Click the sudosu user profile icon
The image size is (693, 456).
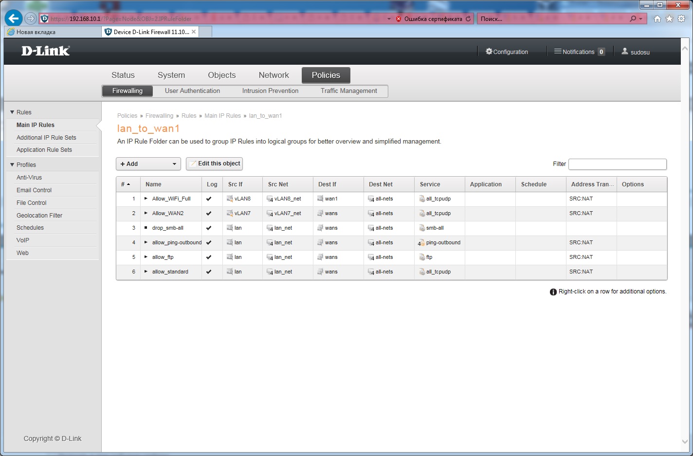pyautogui.click(x=625, y=52)
